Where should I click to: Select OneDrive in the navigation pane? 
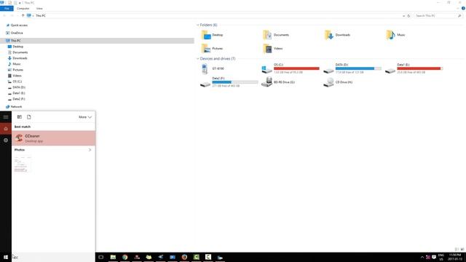tap(17, 33)
